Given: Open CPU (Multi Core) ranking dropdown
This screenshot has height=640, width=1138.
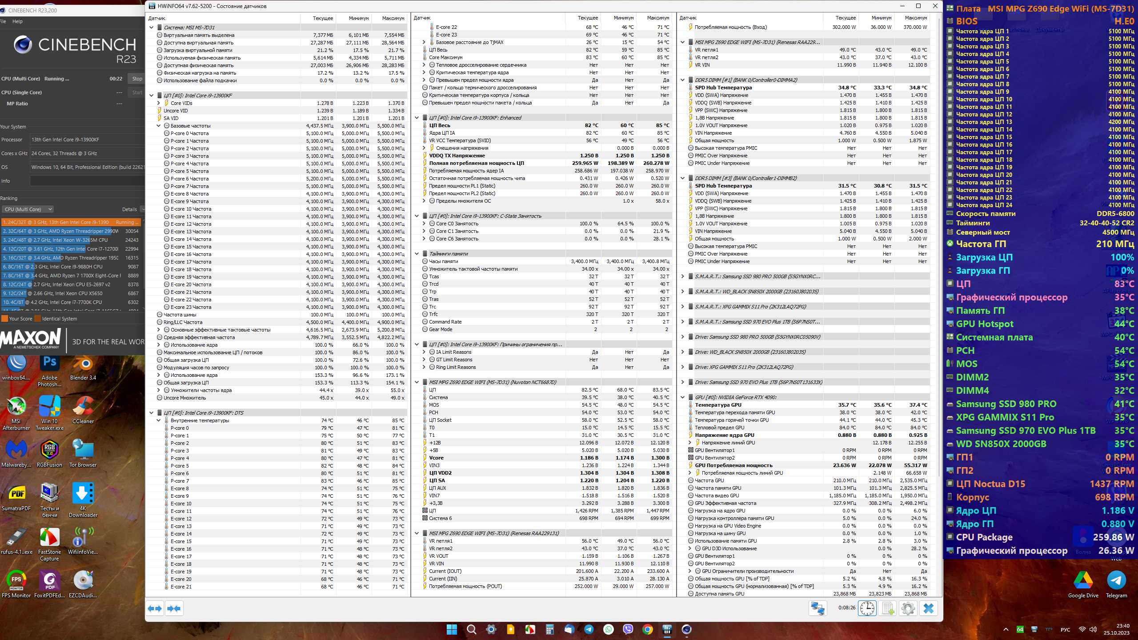Looking at the screenshot, I should coord(28,209).
